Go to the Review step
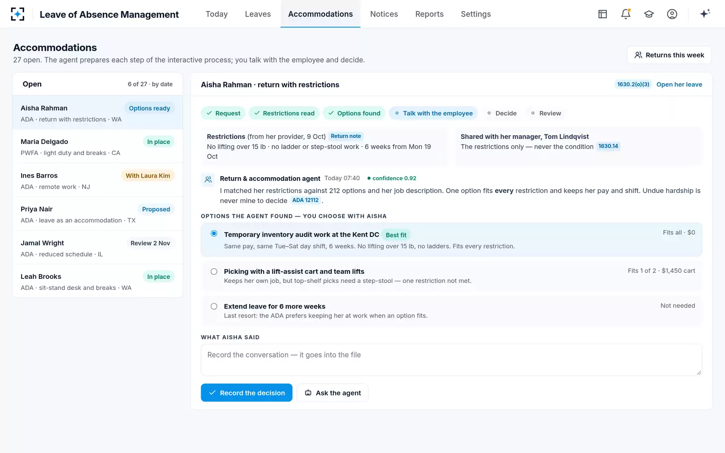The image size is (725, 453). click(546, 113)
